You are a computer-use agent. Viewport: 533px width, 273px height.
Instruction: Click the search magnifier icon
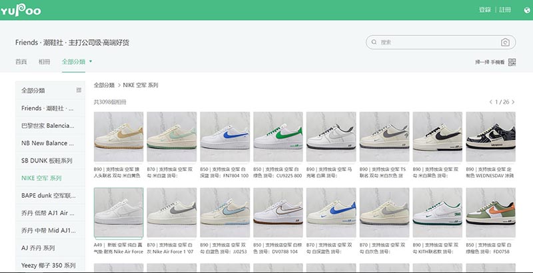point(374,43)
